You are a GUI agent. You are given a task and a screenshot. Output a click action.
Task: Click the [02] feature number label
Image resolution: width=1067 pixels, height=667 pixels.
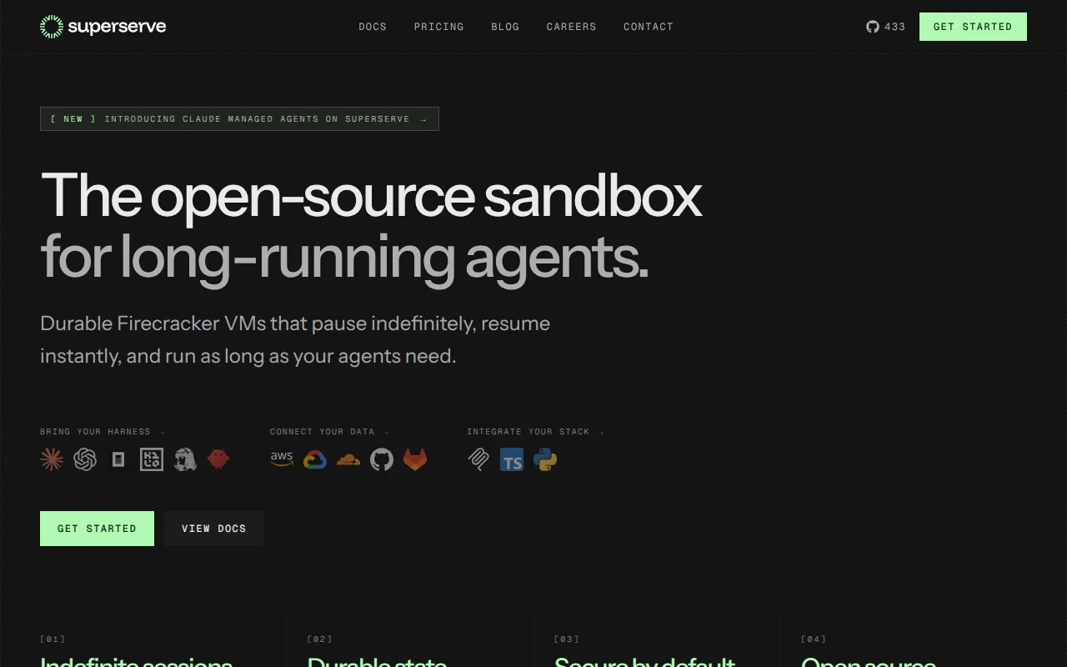(x=319, y=639)
